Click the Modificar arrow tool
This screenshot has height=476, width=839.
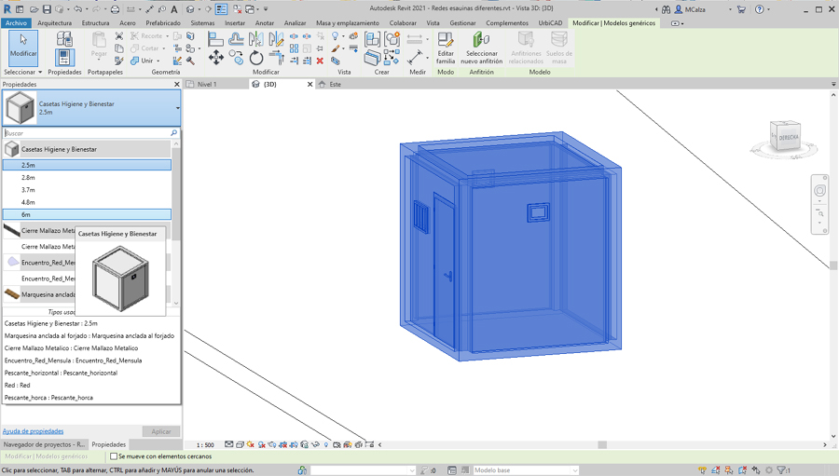[23, 47]
